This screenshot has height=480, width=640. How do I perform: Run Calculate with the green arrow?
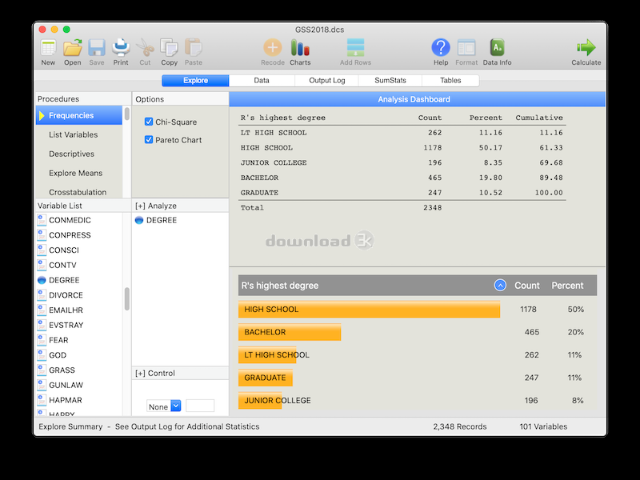pyautogui.click(x=586, y=48)
